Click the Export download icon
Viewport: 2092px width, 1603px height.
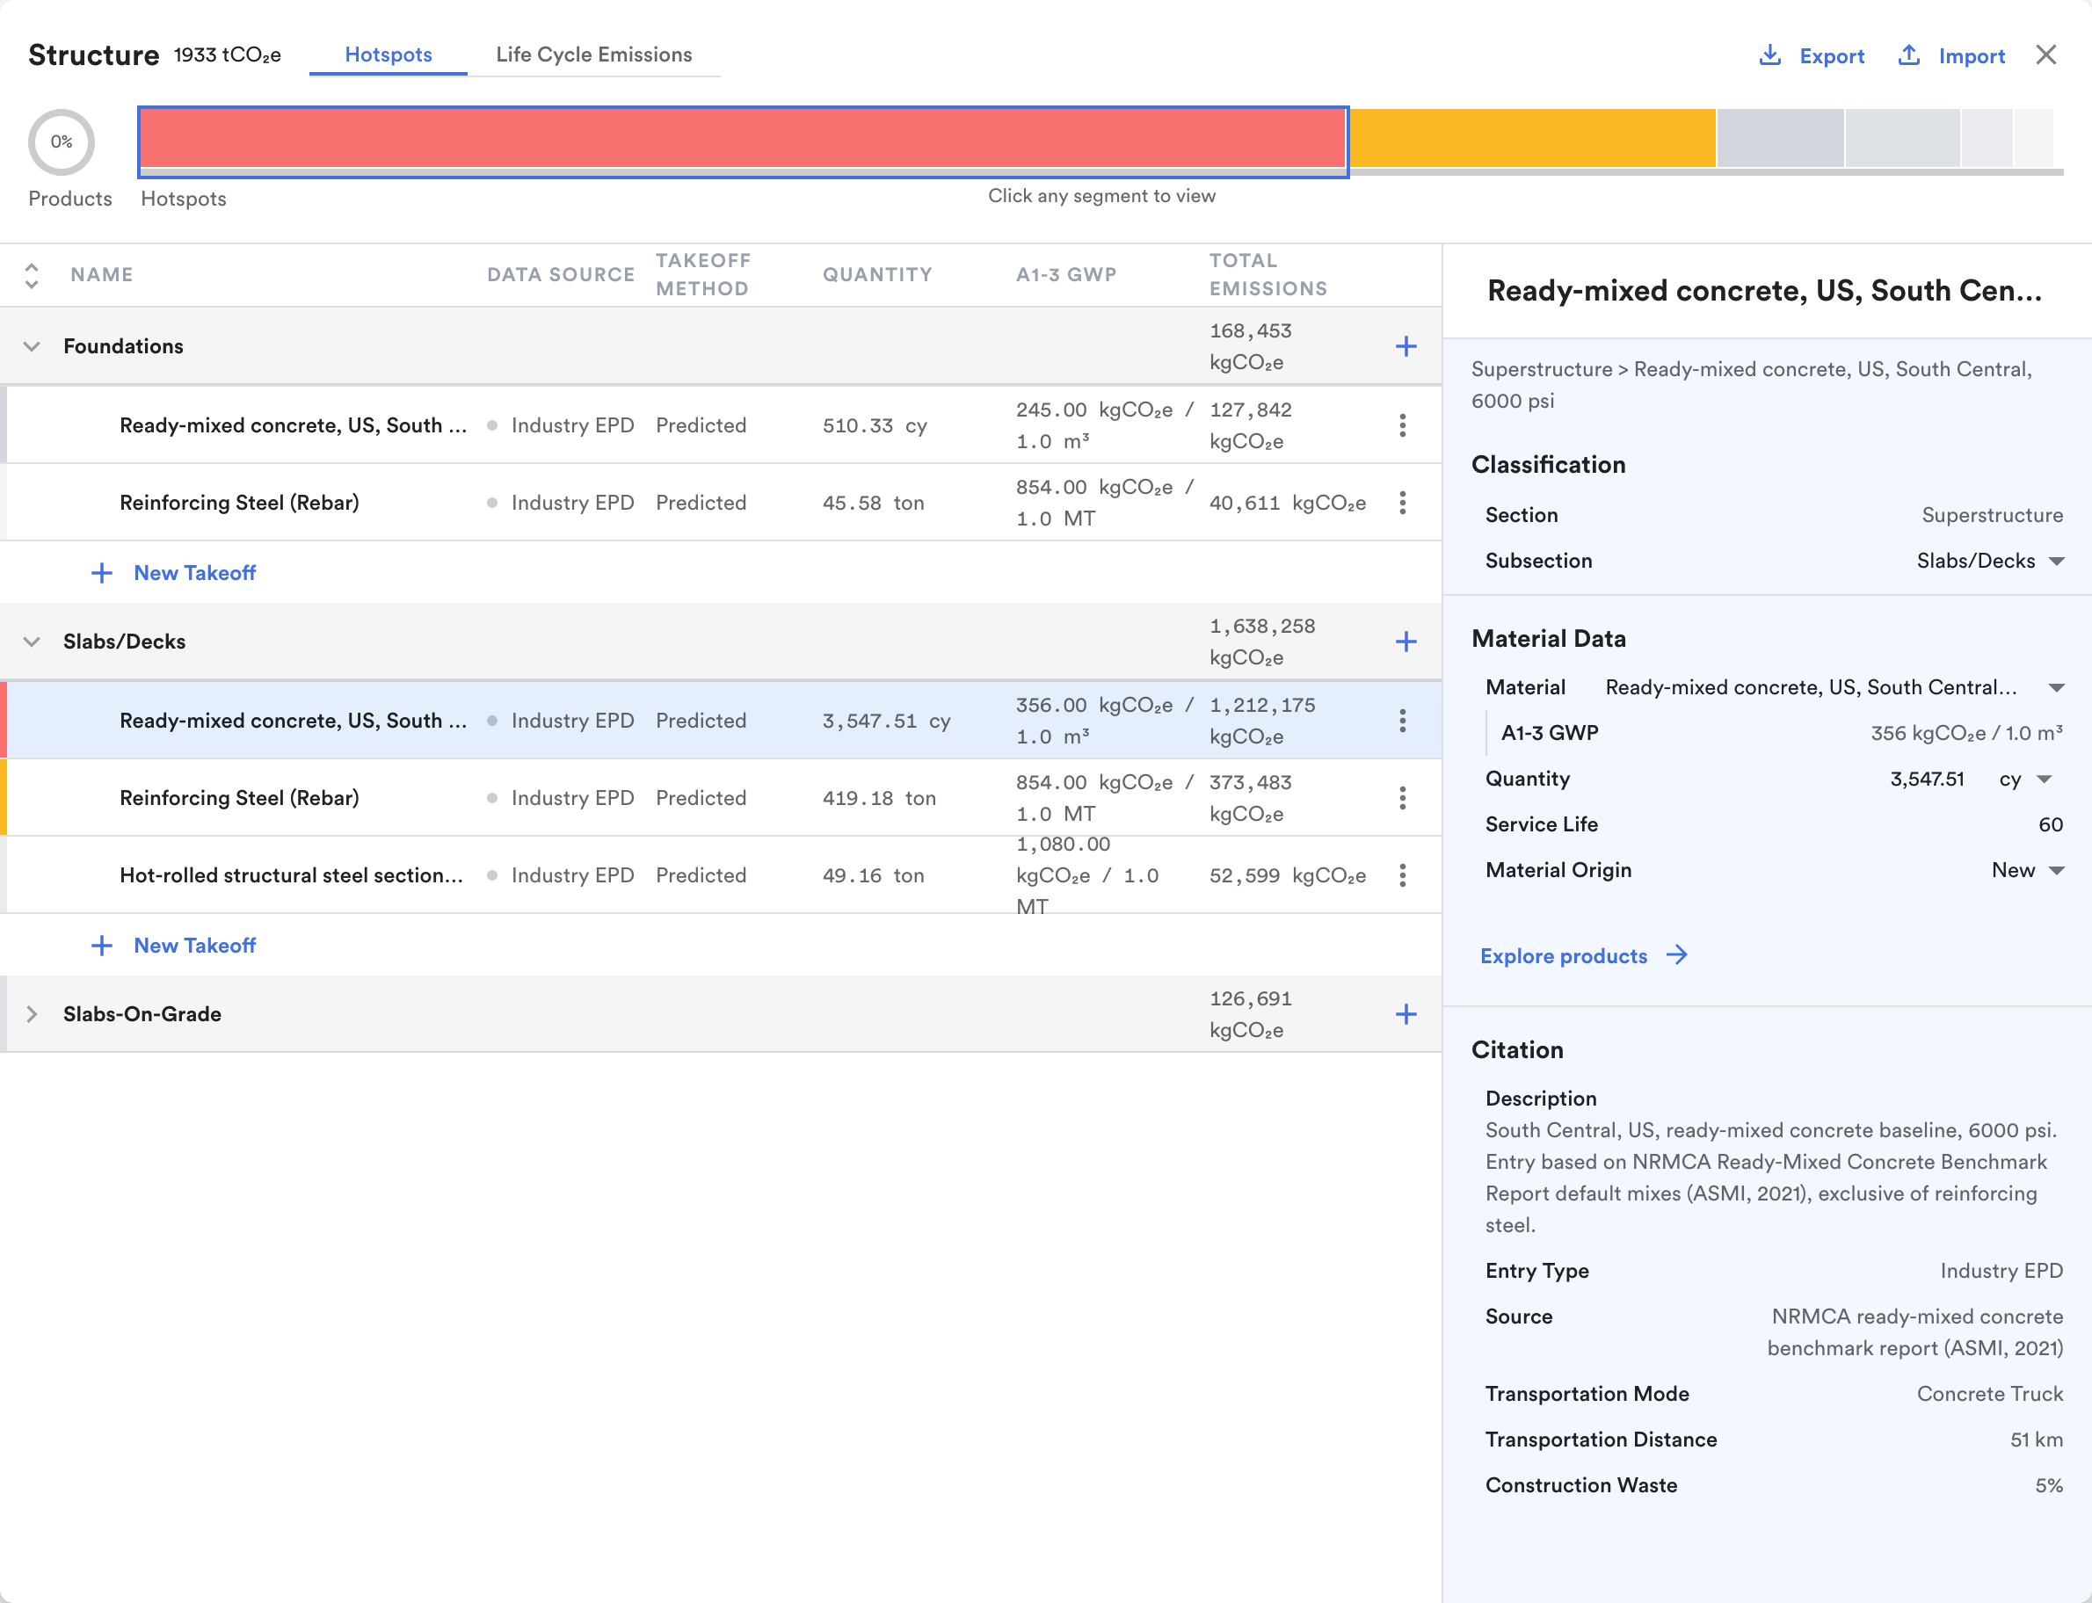(1769, 55)
